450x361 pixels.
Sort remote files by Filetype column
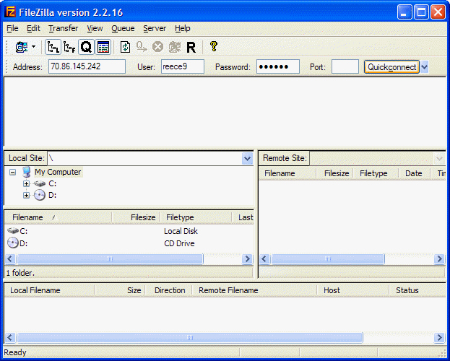click(x=376, y=173)
